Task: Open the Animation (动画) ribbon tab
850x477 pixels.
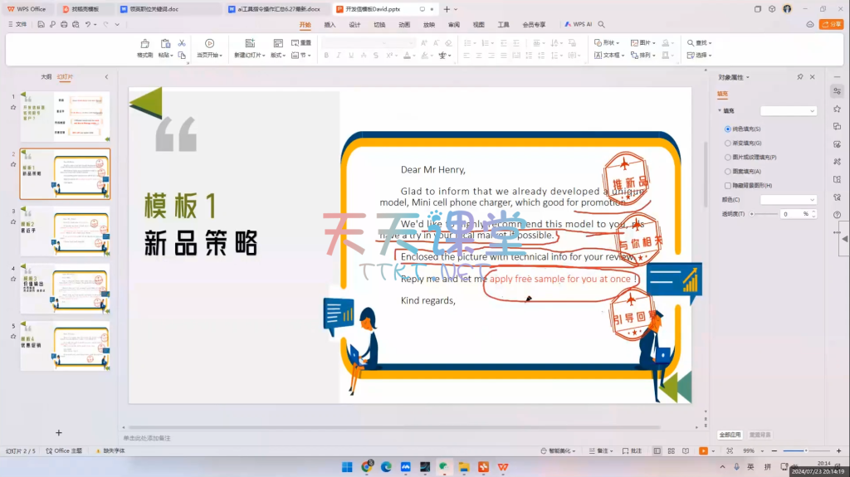Action: 404,25
